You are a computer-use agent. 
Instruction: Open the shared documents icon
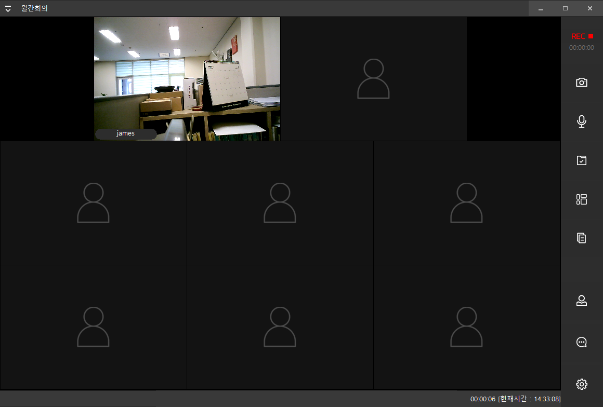coord(582,238)
